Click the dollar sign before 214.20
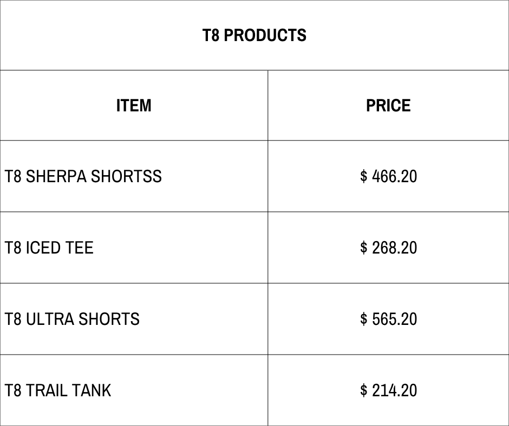This screenshot has height=426, width=509. tap(363, 390)
